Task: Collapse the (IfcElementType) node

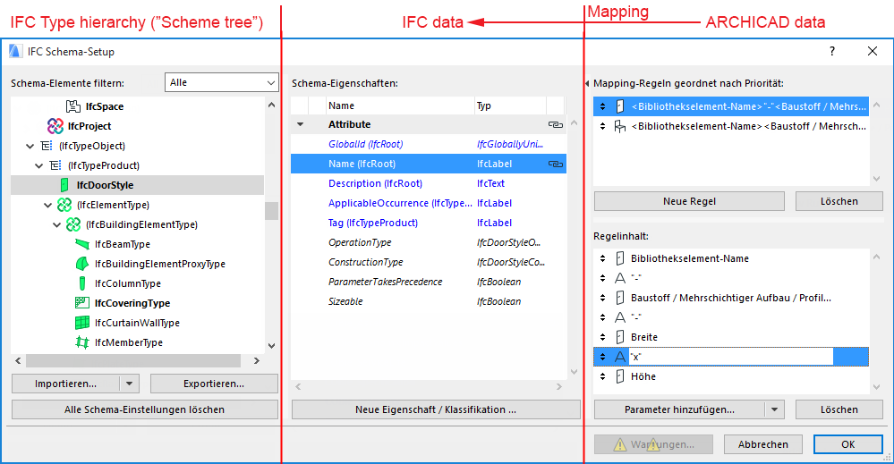Action: (x=48, y=205)
